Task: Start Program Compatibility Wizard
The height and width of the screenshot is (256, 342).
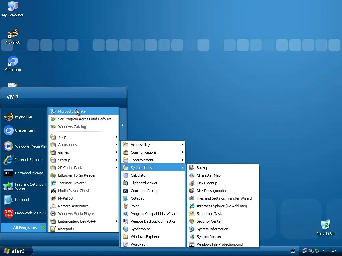Action: 153,214
